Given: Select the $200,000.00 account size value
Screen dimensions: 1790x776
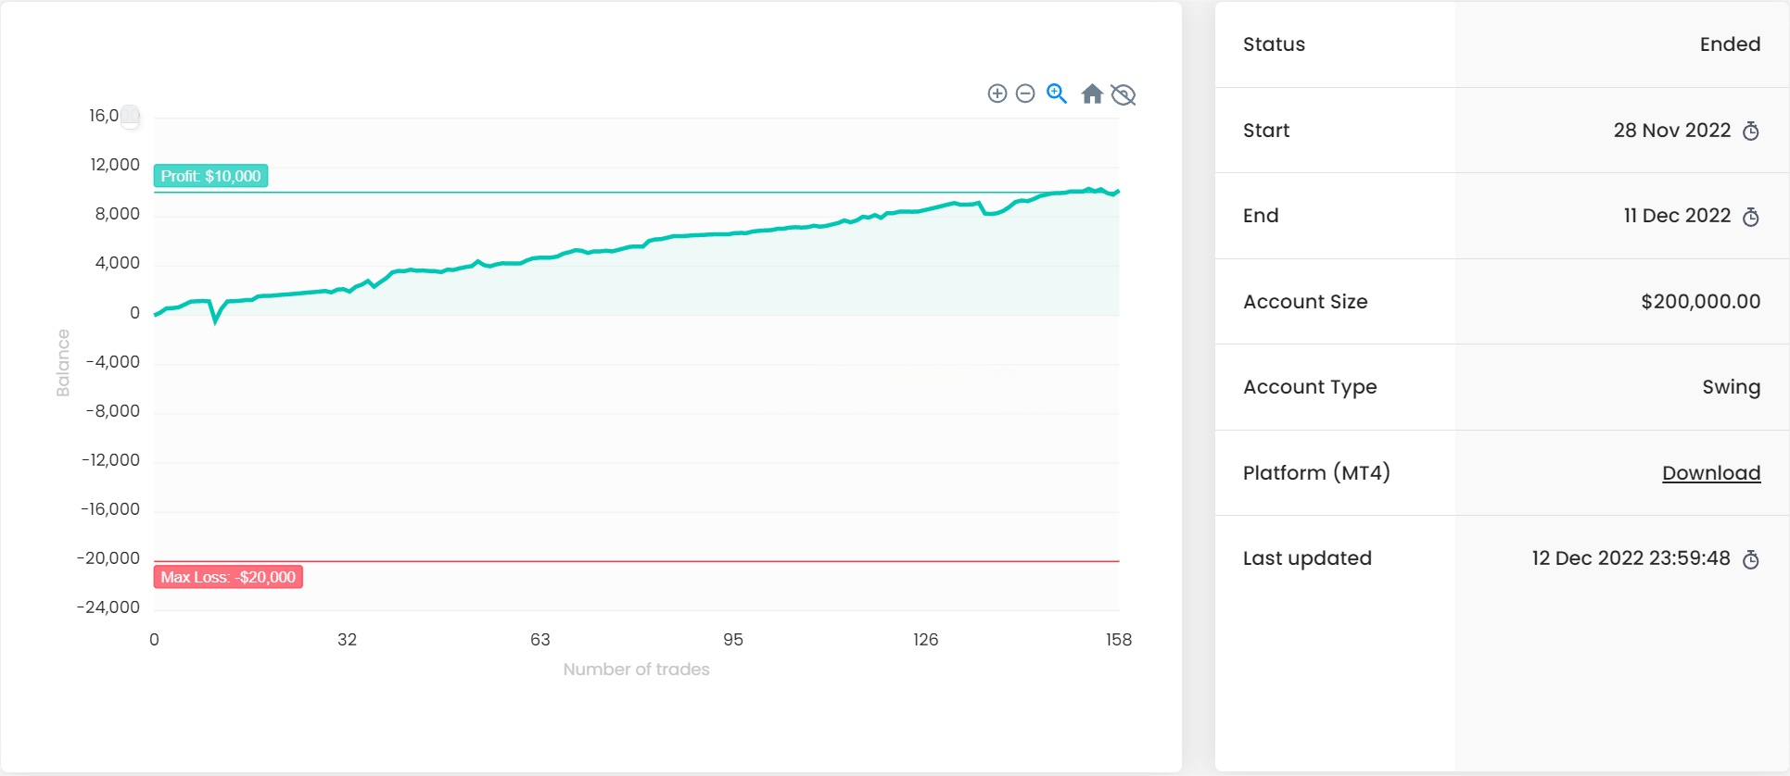Looking at the screenshot, I should (1700, 302).
